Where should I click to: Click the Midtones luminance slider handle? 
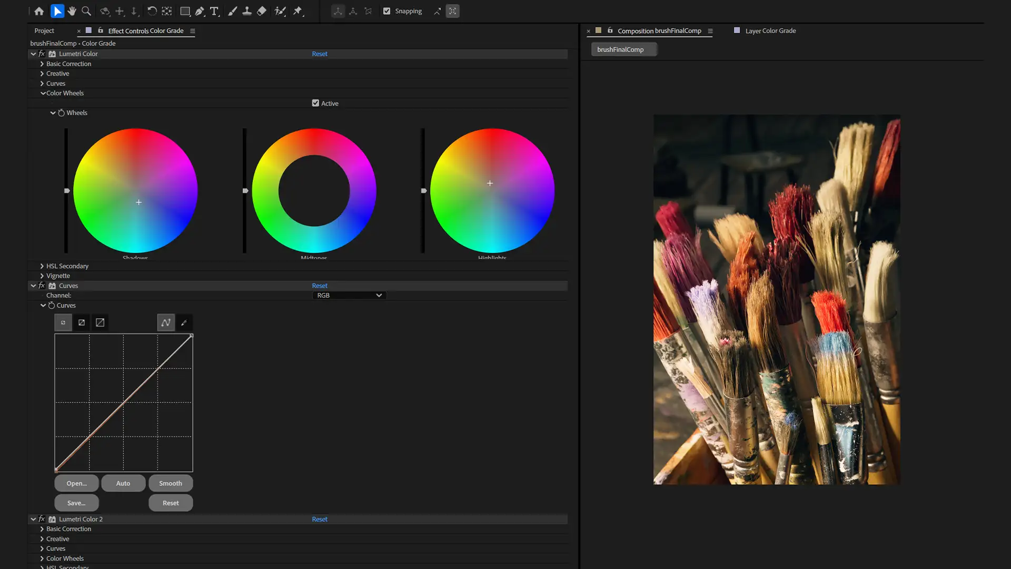click(x=245, y=191)
